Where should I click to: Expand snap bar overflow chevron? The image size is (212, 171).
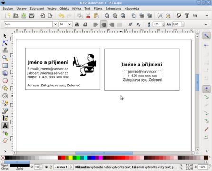(x=206, y=151)
